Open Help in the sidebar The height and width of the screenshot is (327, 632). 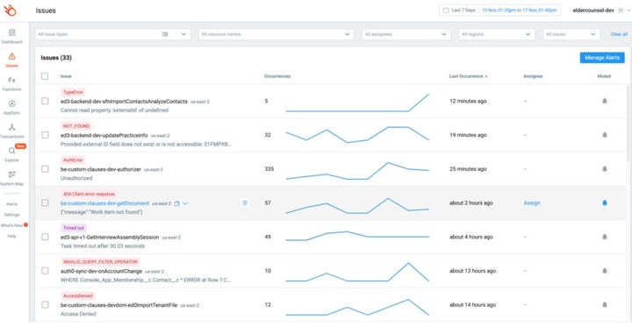pyautogui.click(x=11, y=236)
